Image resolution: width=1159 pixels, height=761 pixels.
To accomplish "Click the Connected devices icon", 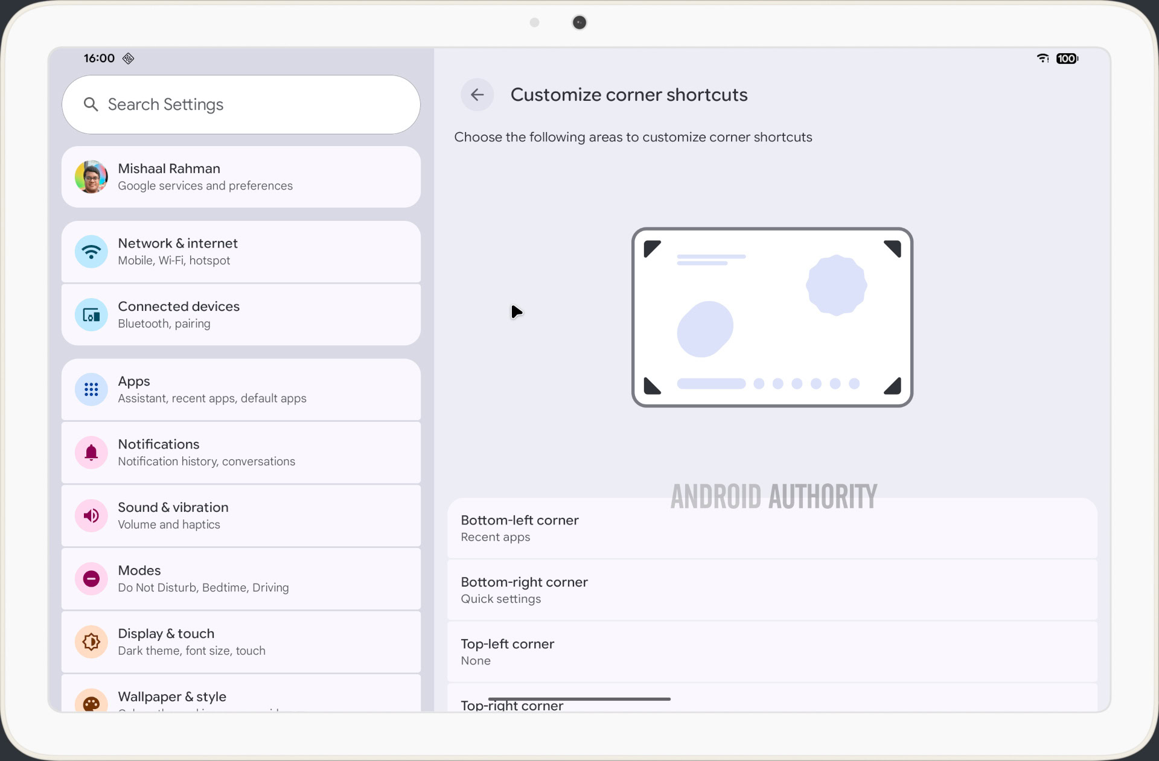I will [91, 315].
